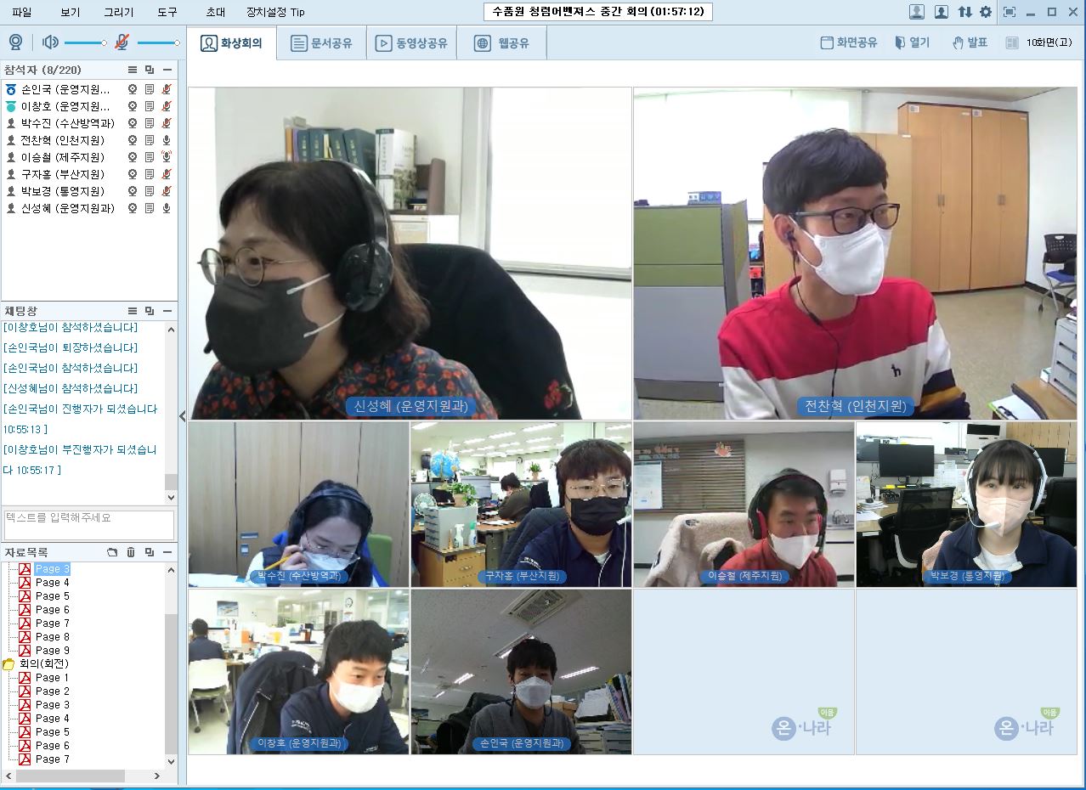This screenshot has width=1086, height=790.
Task: Click the 화면공유 screen share icon
Action: click(826, 42)
